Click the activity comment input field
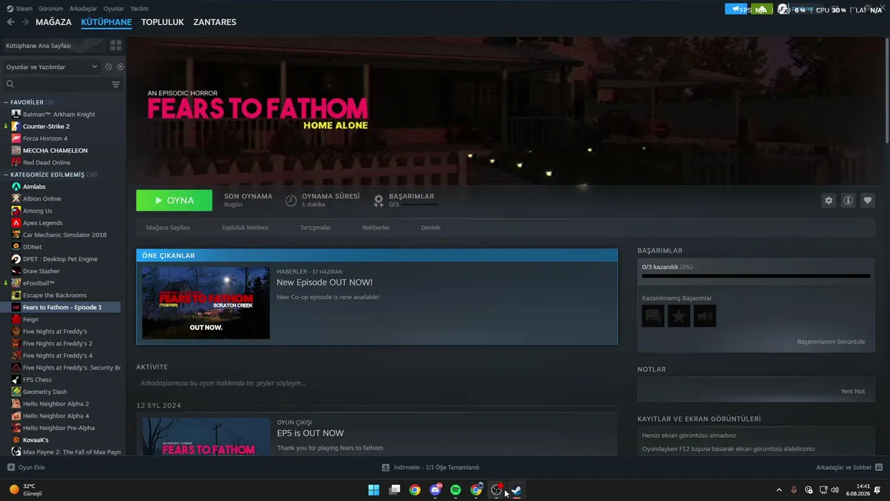This screenshot has width=890, height=501. [376, 383]
